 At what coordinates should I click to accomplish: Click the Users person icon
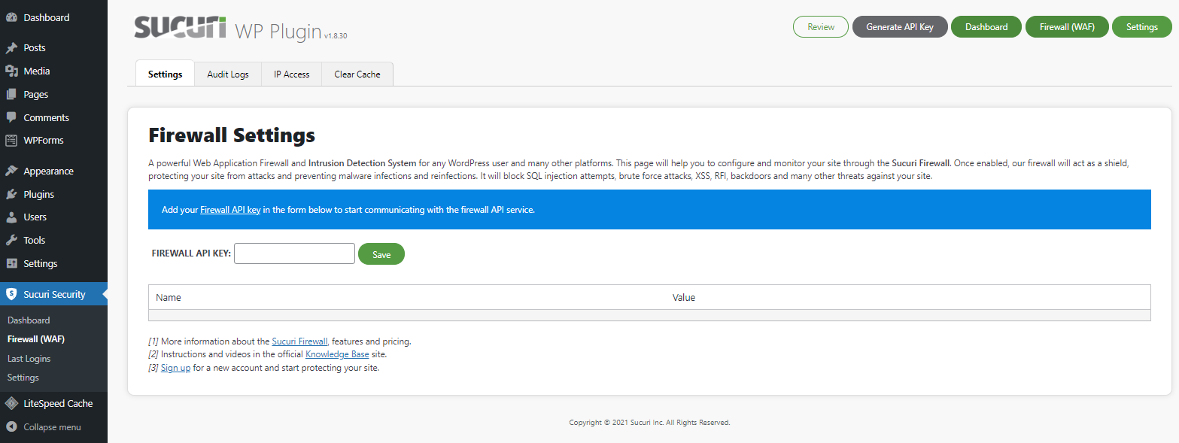(11, 217)
